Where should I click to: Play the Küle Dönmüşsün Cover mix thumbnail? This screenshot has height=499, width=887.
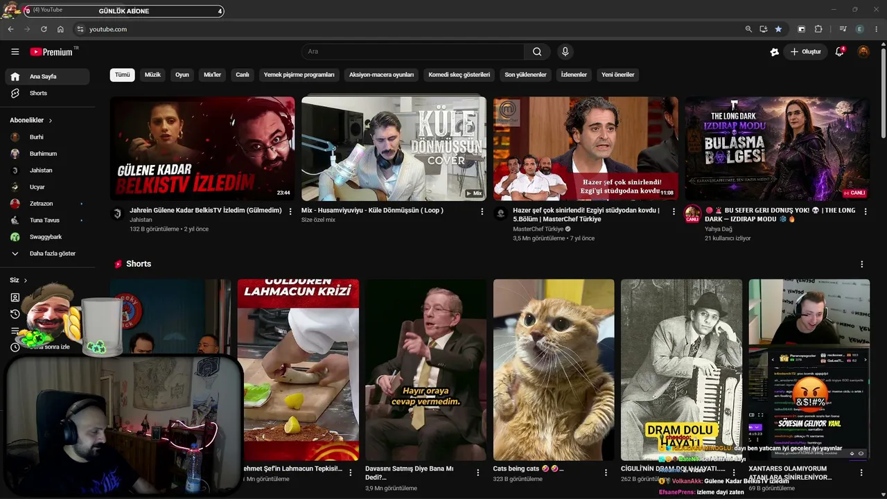pyautogui.click(x=394, y=148)
